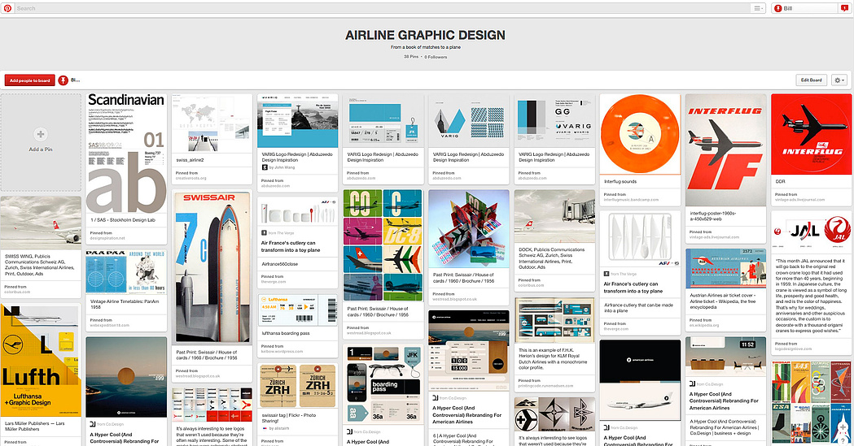
Task: Open the colorful CO DC-8 planes pin
Action: (383, 245)
